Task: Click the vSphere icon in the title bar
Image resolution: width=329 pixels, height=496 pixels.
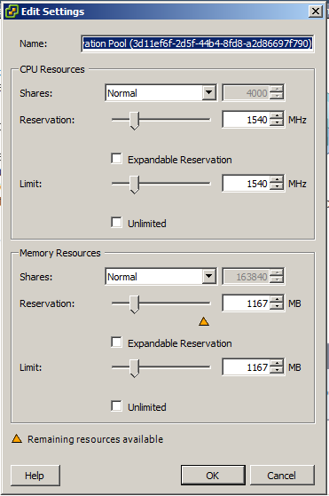Action: [12, 12]
